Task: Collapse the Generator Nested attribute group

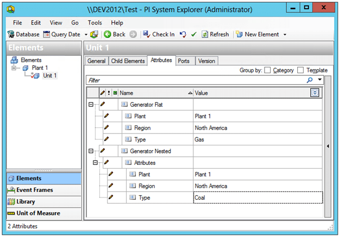Action: pos(91,151)
